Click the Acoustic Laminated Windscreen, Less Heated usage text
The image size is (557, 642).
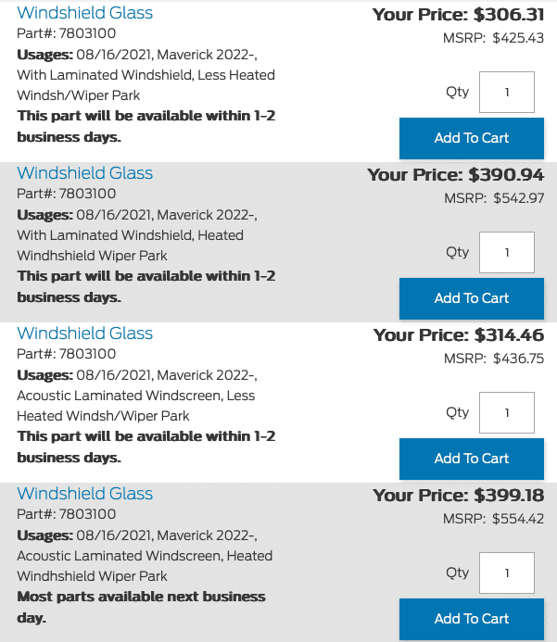tap(135, 406)
